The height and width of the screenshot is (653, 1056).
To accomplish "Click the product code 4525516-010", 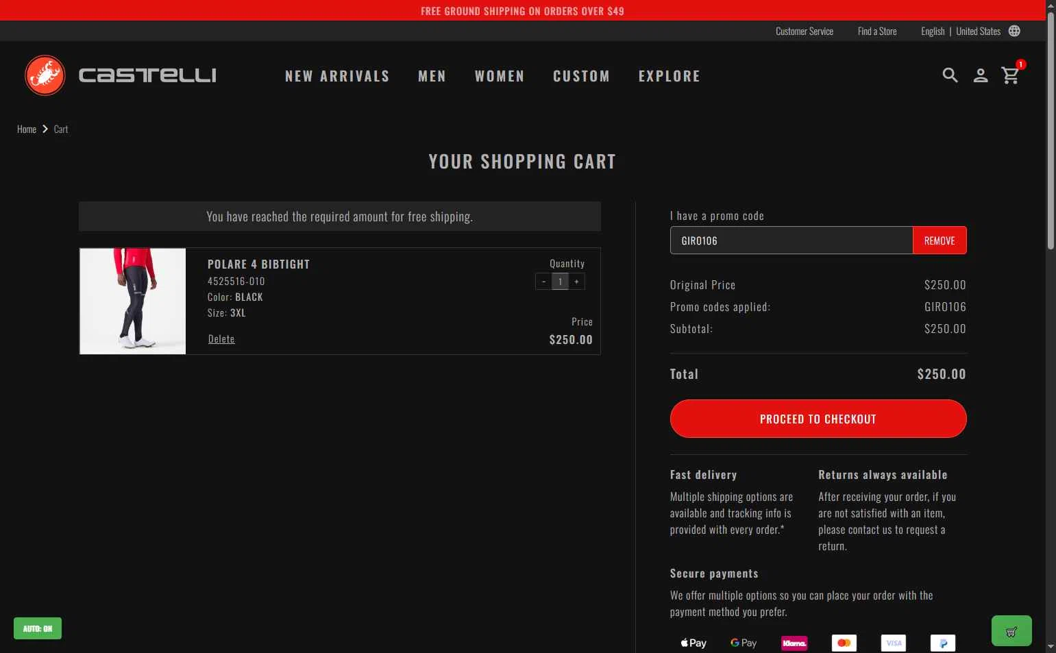I will click(236, 281).
